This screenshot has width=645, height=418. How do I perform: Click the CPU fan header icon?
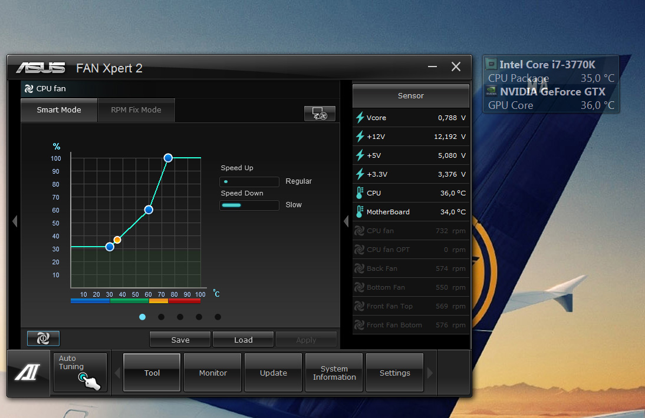pos(29,89)
